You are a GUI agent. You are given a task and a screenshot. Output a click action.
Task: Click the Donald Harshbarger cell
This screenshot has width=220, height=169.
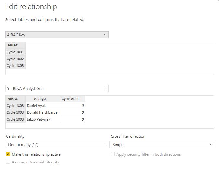(x=43, y=112)
